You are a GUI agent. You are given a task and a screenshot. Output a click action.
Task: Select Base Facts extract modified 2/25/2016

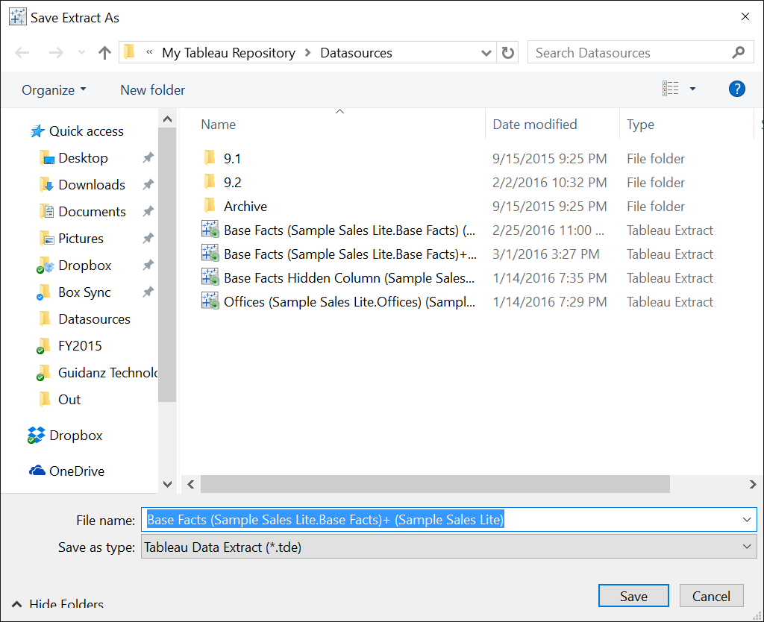click(x=338, y=230)
